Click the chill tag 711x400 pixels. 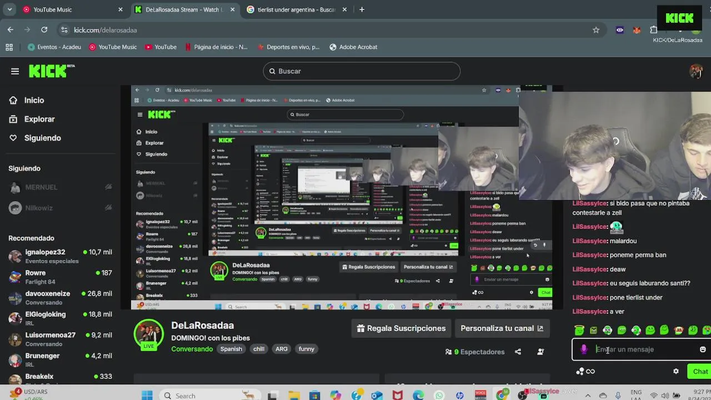[259, 349]
